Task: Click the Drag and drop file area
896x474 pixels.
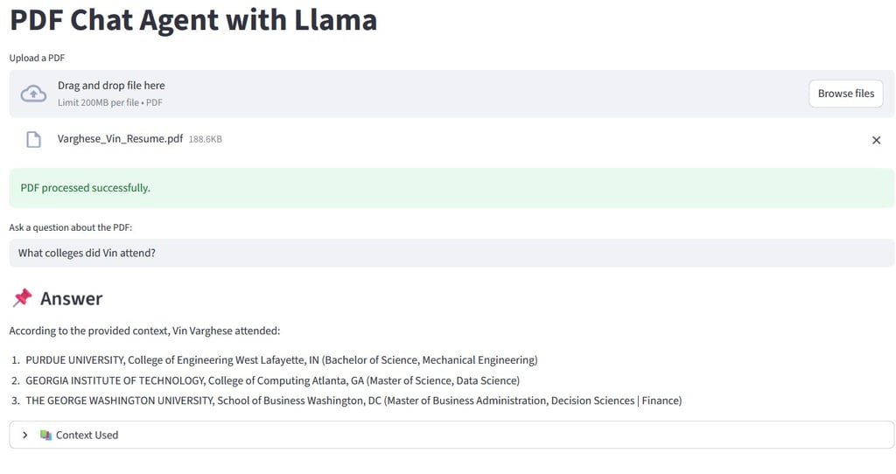Action: tap(451, 94)
